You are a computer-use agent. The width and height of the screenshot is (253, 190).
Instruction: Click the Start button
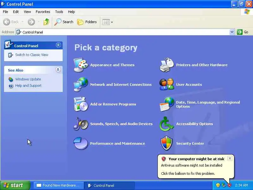coord(15,185)
